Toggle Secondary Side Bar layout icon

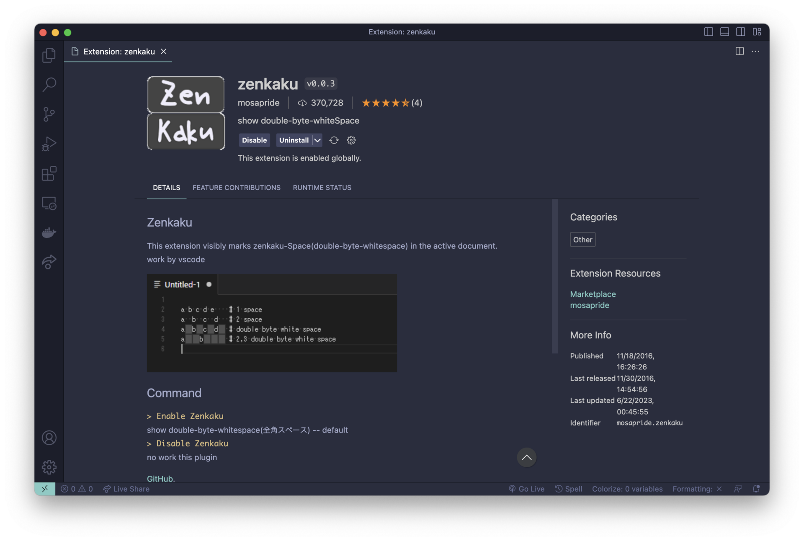tap(741, 32)
